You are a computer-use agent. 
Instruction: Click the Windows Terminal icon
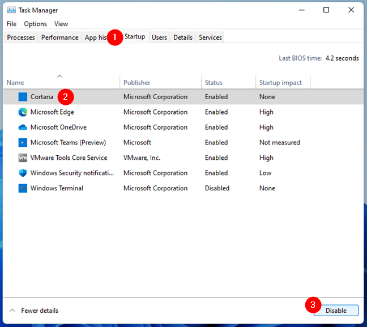coord(23,188)
